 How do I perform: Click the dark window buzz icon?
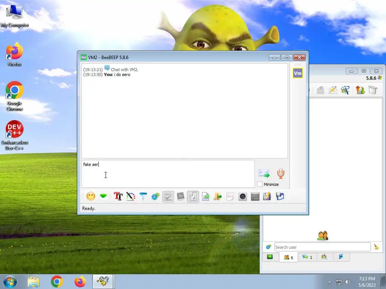pos(255,196)
